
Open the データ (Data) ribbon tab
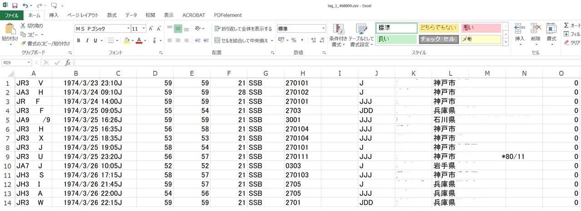[x=131, y=15]
